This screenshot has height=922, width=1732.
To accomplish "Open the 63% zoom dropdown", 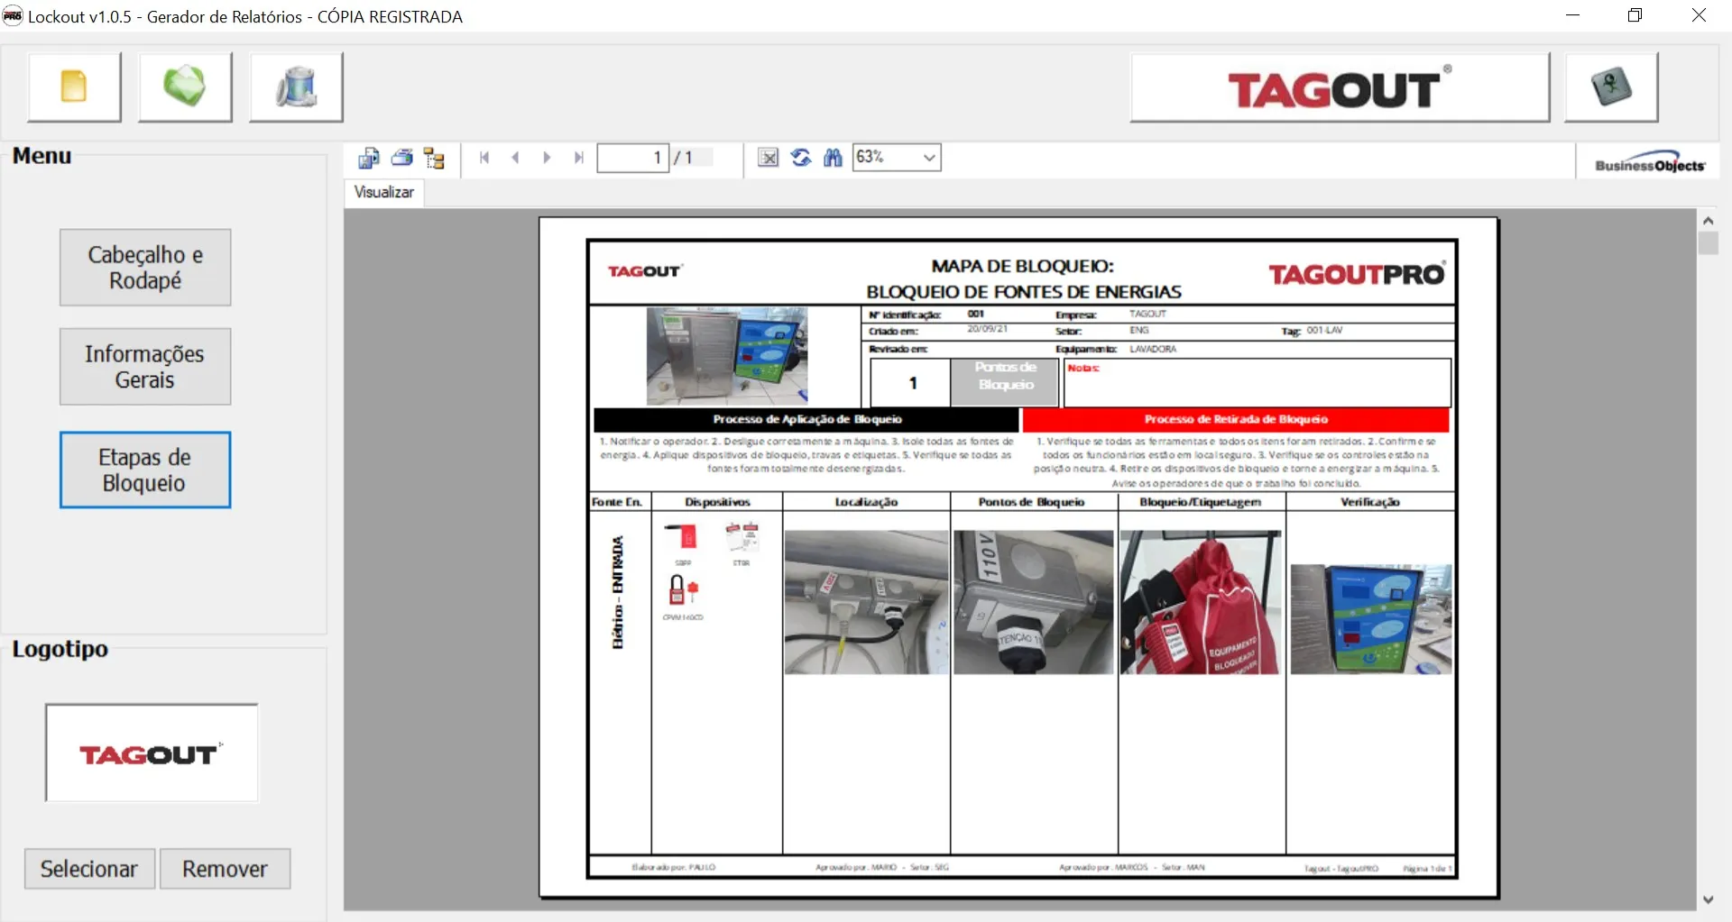I will pyautogui.click(x=898, y=158).
